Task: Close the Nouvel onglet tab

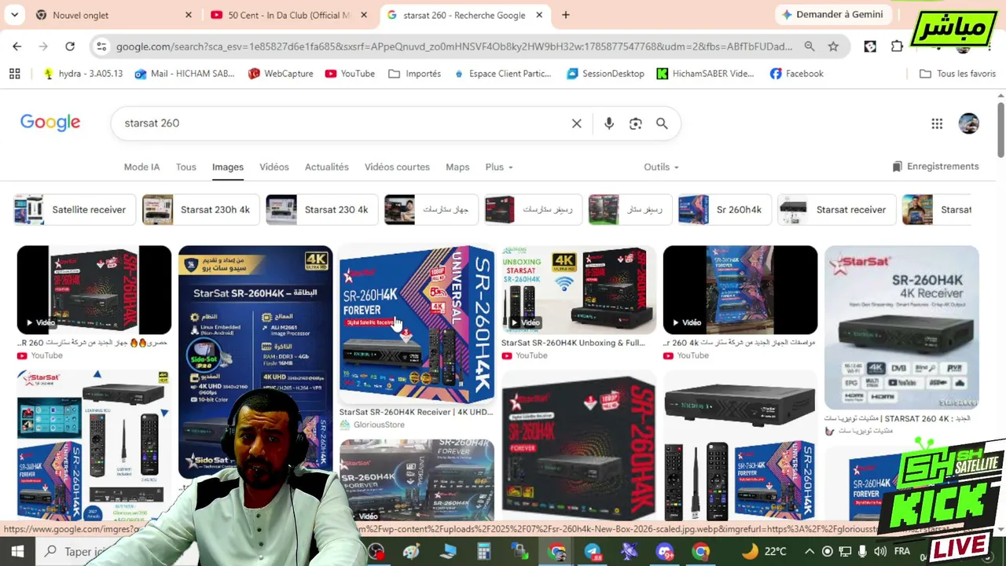Action: point(189,15)
